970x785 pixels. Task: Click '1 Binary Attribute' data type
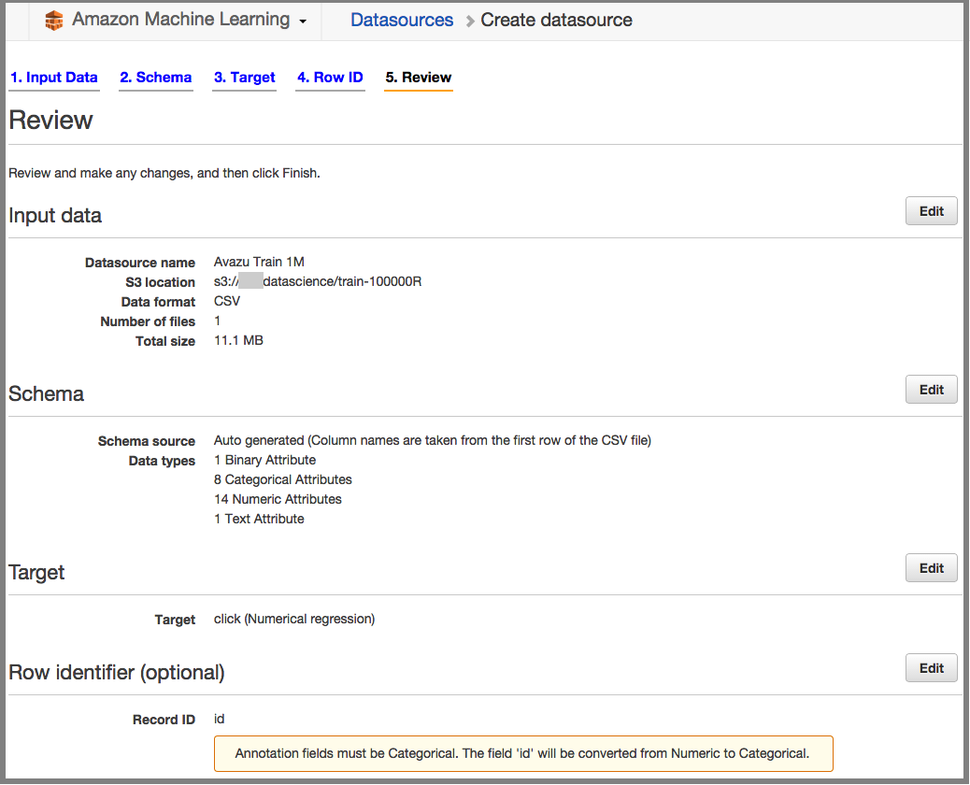point(264,460)
